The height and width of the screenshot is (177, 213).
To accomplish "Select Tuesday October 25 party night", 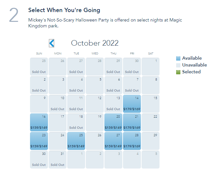I will (76, 141).
